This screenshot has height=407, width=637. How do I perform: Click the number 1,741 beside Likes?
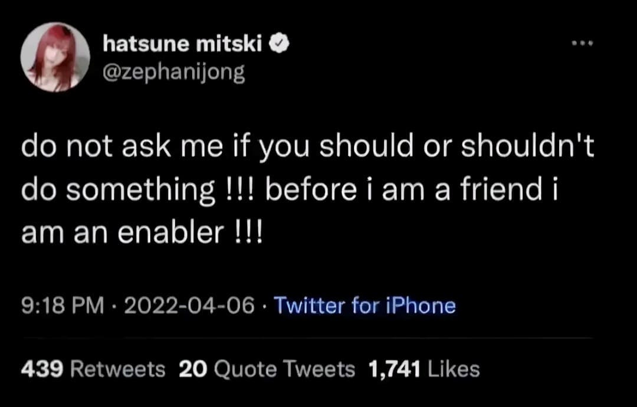pyautogui.click(x=393, y=369)
